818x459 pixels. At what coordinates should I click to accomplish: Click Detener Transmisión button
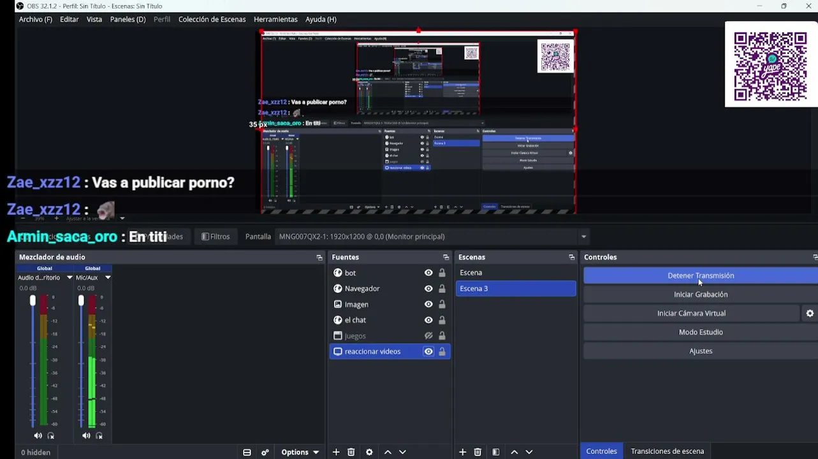click(701, 275)
